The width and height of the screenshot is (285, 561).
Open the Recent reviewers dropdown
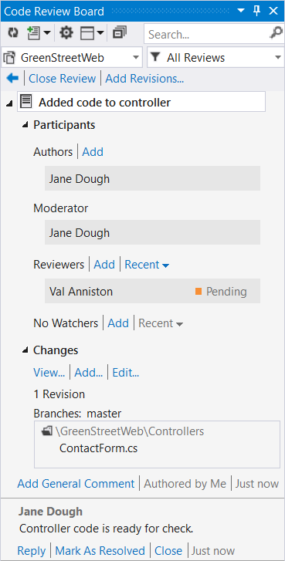click(x=147, y=265)
